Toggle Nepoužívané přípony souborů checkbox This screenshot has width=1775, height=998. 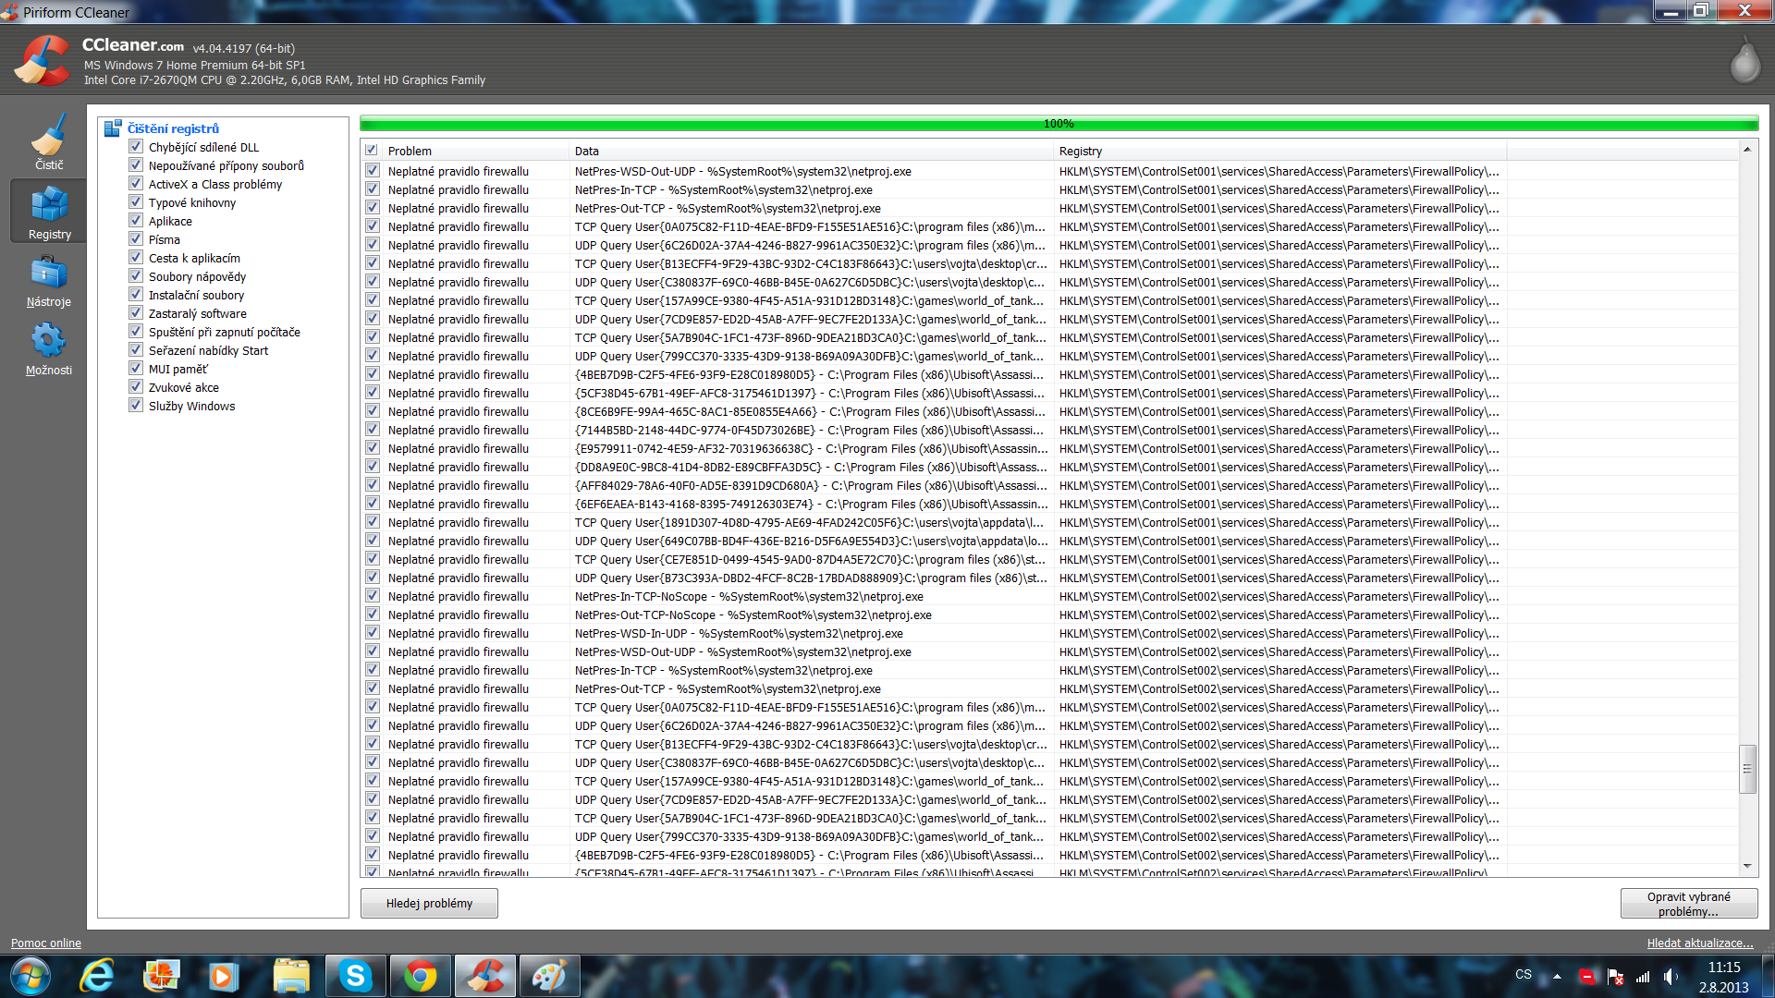(x=136, y=165)
